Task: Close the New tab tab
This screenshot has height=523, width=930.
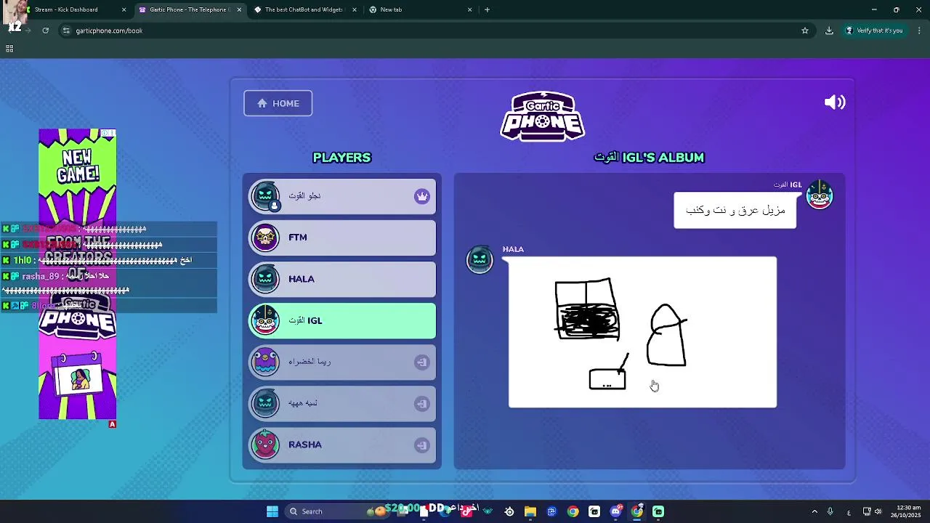Action: [469, 9]
